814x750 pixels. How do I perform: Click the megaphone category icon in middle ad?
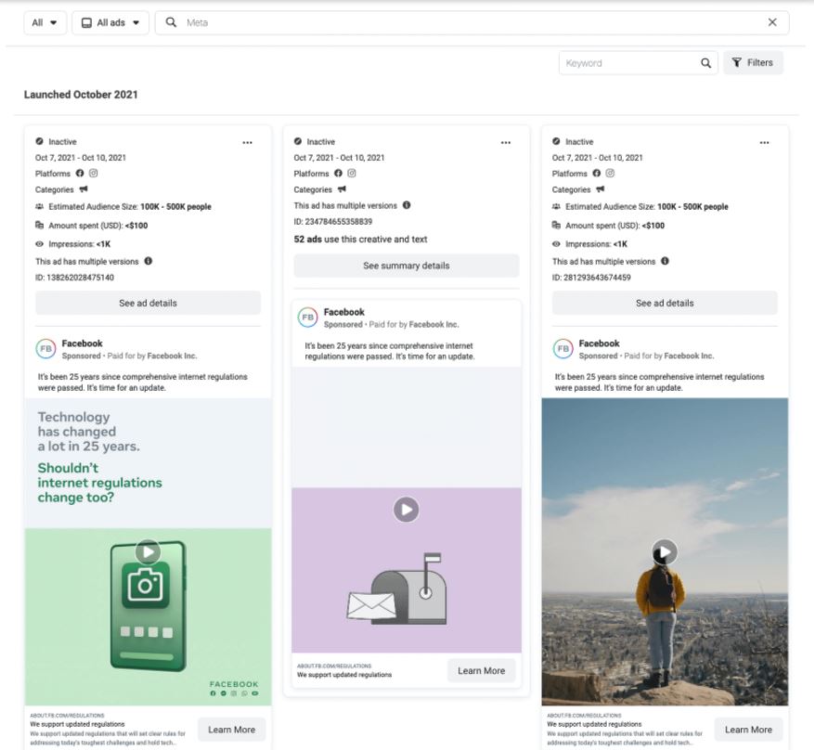click(x=342, y=189)
